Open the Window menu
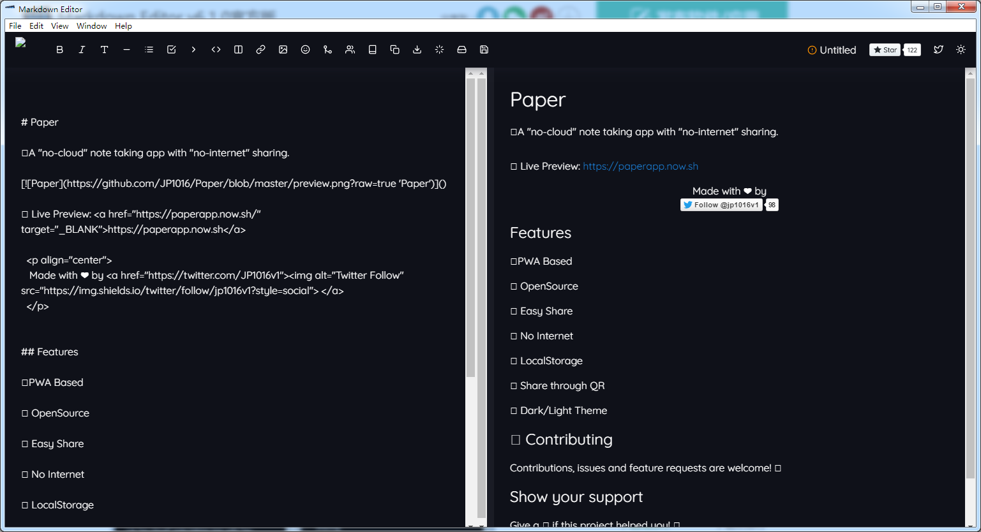 click(x=92, y=26)
